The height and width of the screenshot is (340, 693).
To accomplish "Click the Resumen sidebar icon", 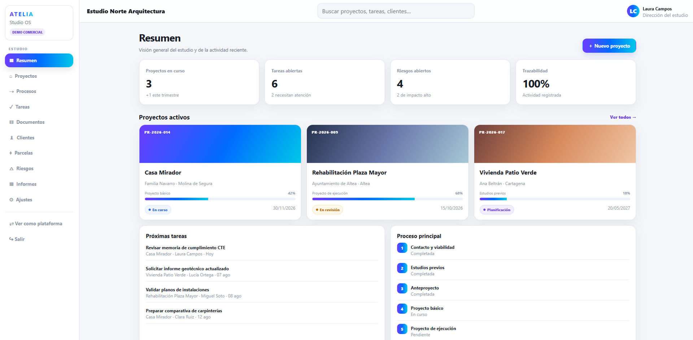I will tap(12, 61).
